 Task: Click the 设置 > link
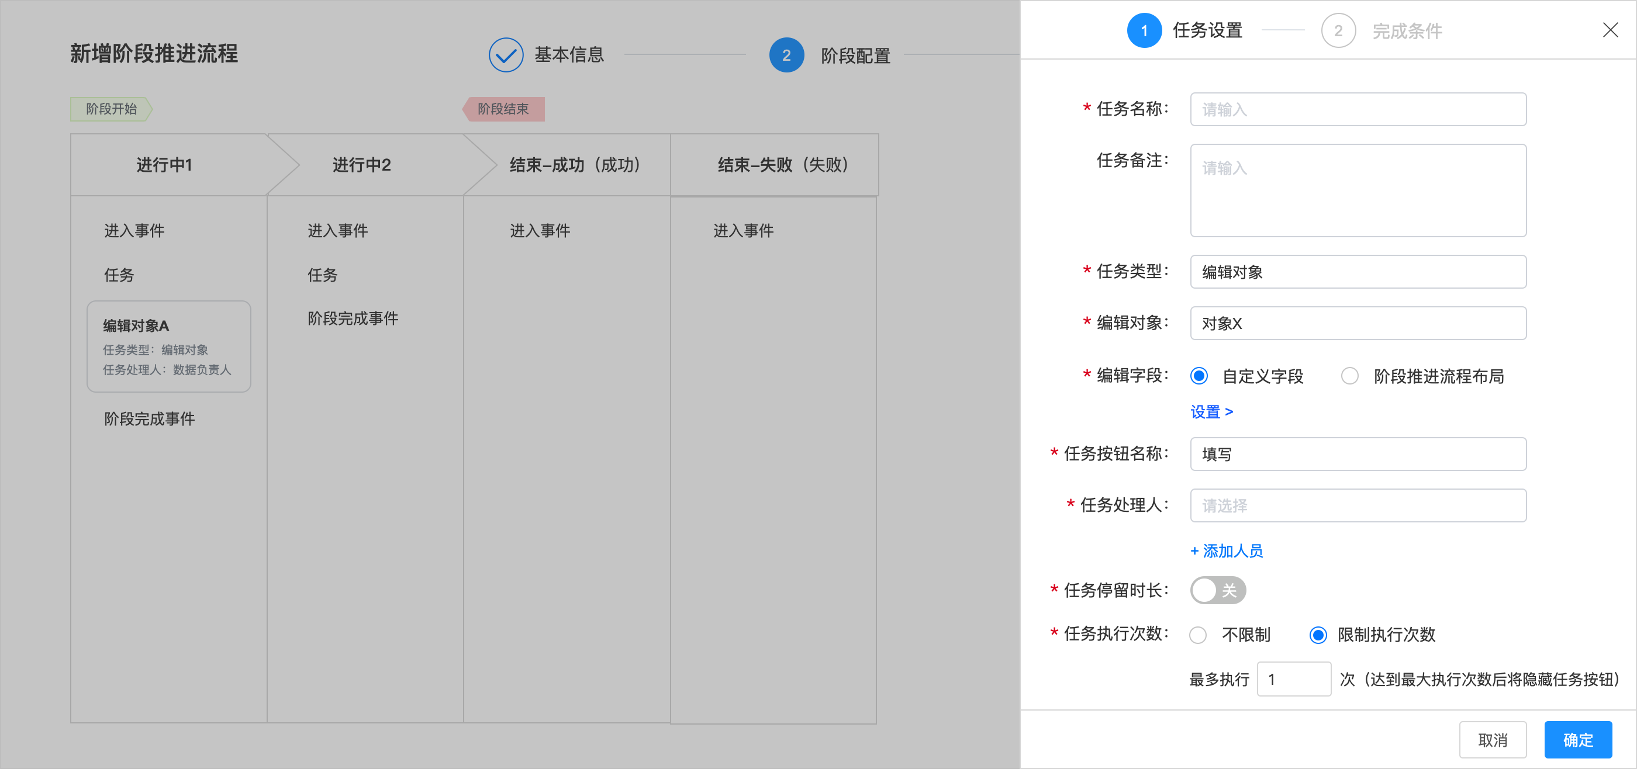pyautogui.click(x=1211, y=412)
